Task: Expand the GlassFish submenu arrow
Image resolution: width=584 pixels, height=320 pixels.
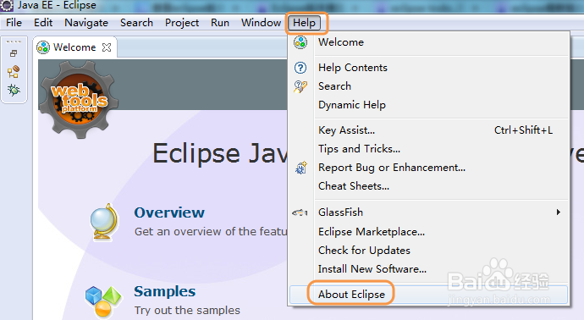Action: pos(559,212)
